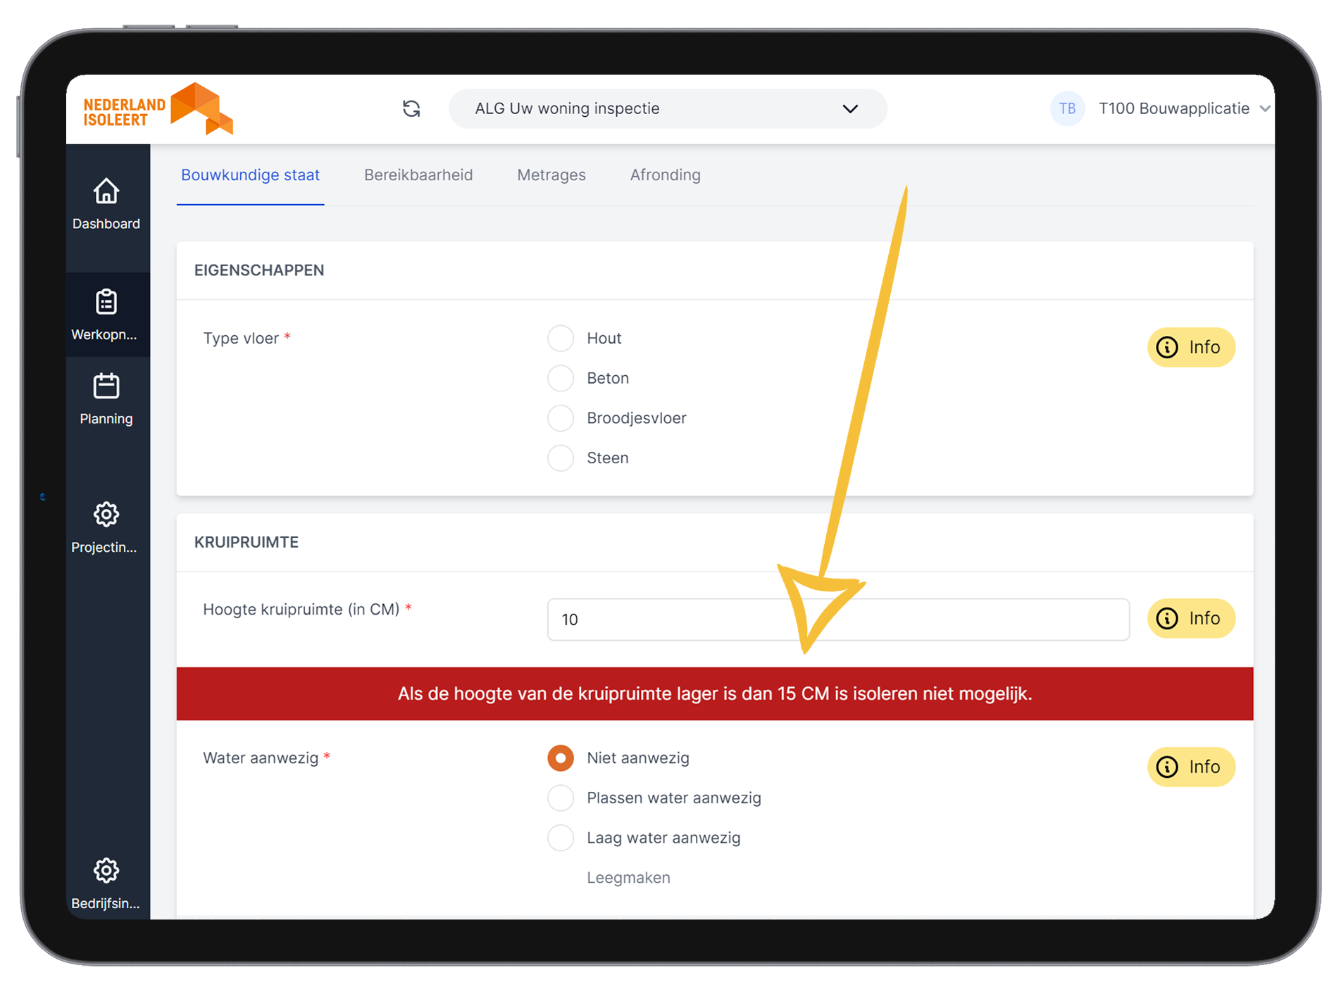Click the Nederland Isoleert logo
1341x994 pixels.
[158, 109]
